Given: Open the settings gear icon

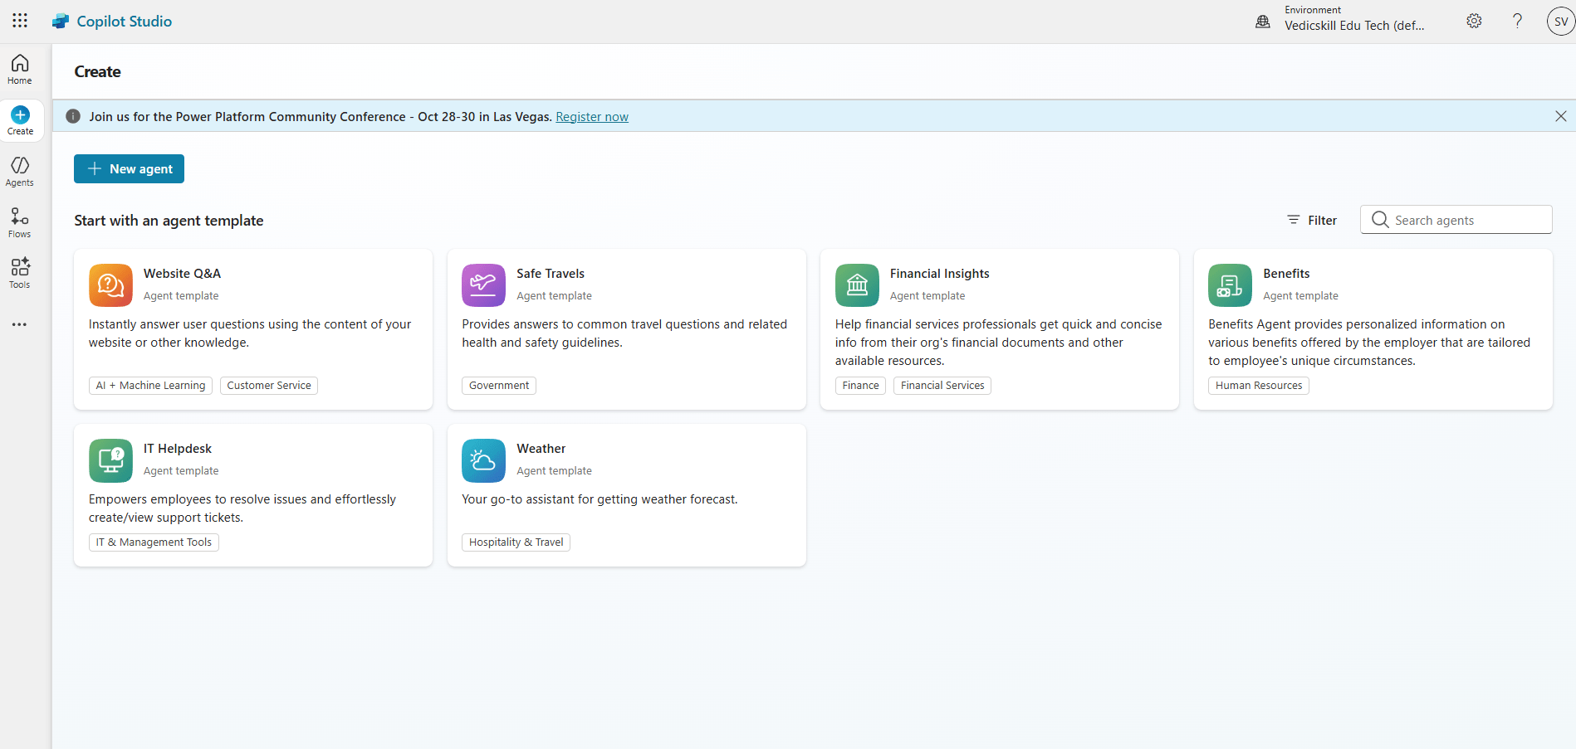Looking at the screenshot, I should (1474, 22).
